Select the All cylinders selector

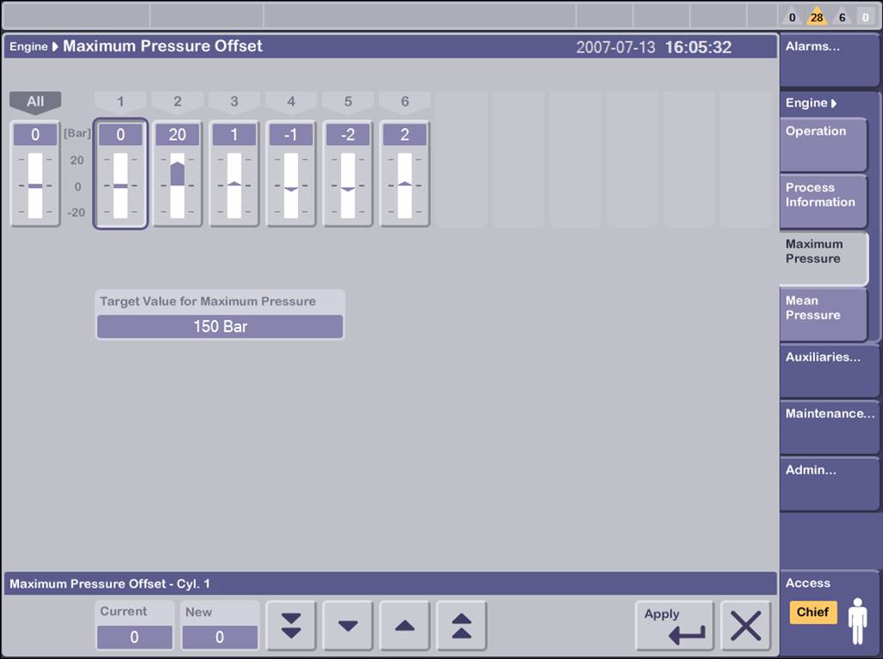point(34,101)
